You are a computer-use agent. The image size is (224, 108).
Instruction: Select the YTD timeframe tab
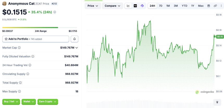coord(184,6)
